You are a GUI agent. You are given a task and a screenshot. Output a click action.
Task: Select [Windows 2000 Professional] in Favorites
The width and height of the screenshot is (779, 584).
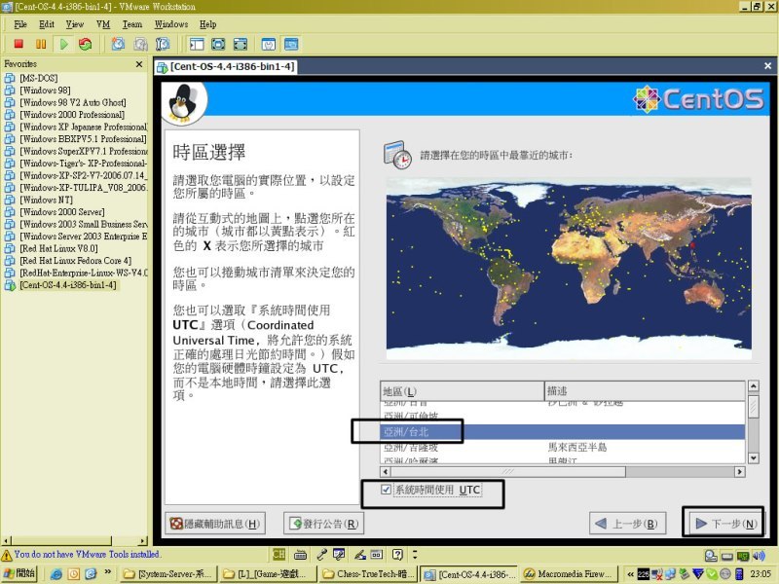(x=72, y=115)
